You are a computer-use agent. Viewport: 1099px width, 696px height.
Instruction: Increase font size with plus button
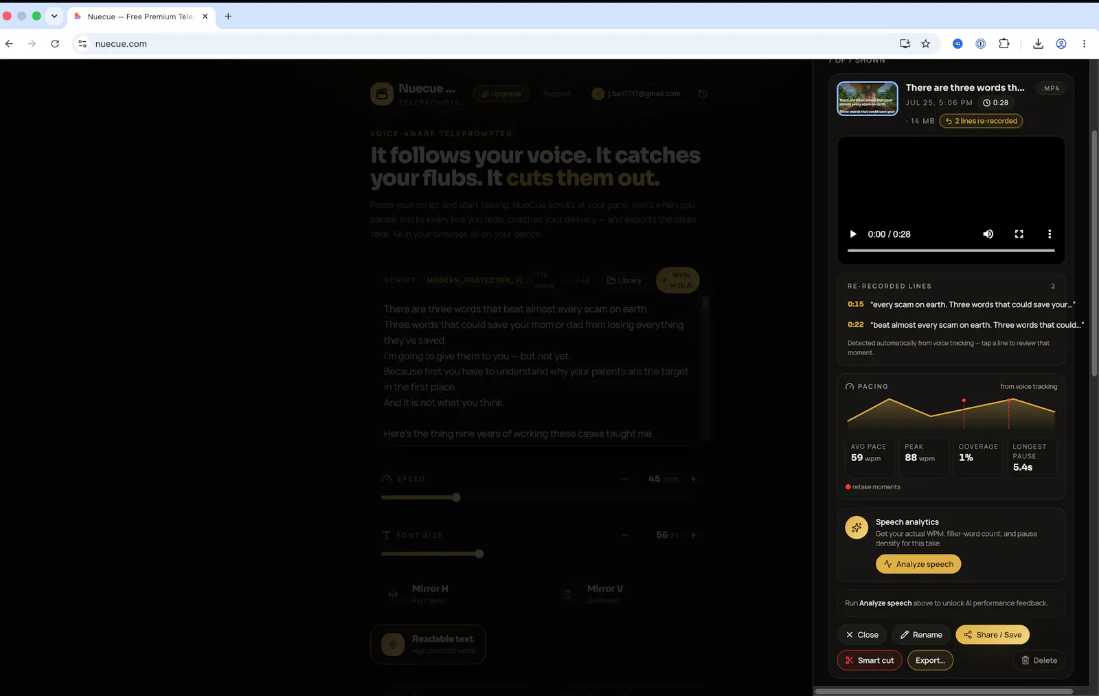point(693,535)
